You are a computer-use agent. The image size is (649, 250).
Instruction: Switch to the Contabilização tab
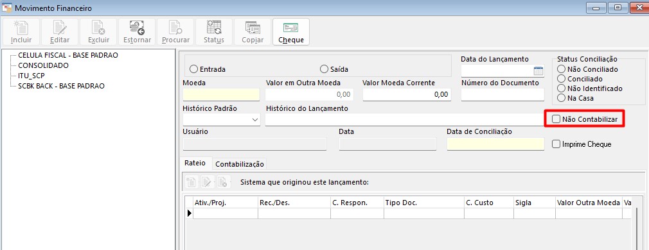click(239, 164)
